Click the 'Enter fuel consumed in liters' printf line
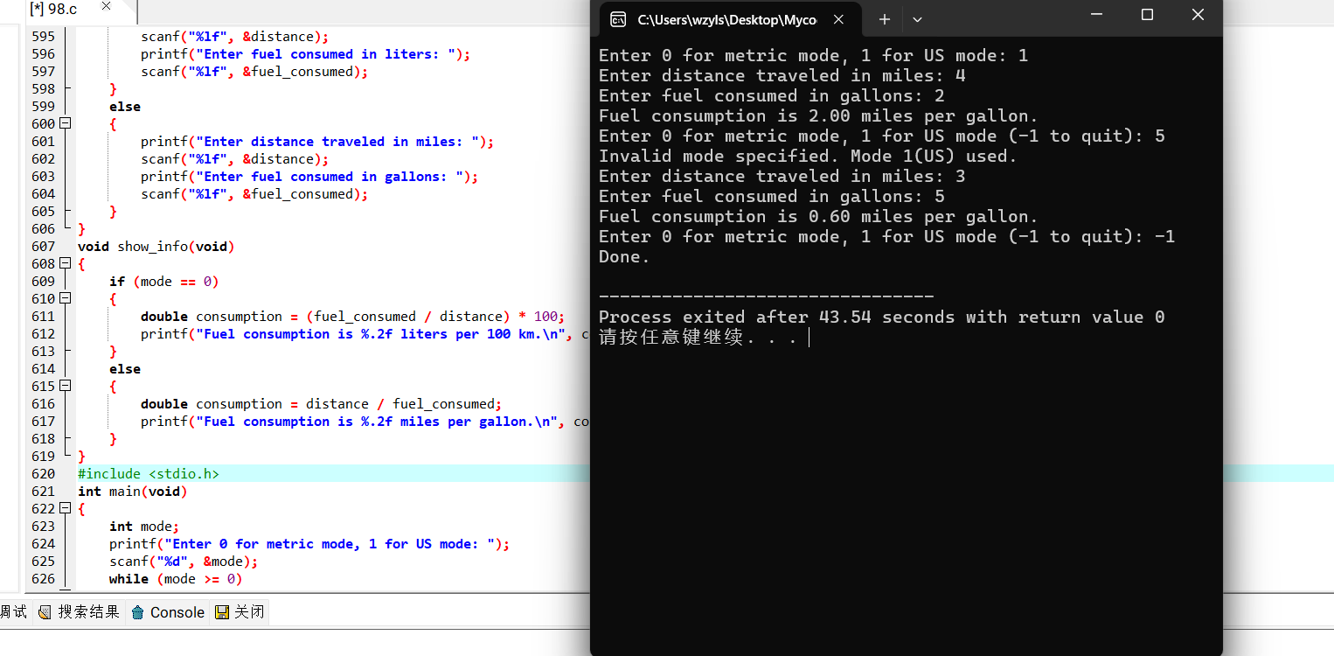Viewport: 1334px width, 656px height. tap(305, 54)
